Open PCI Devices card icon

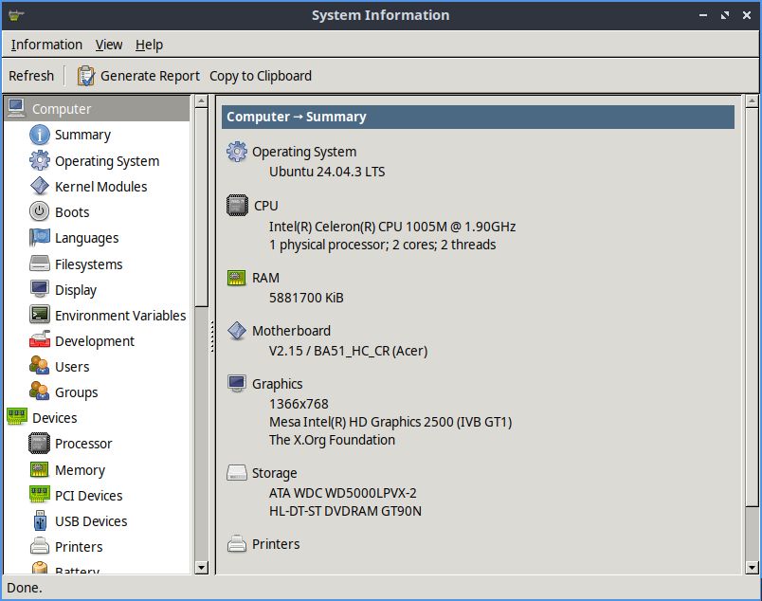click(x=39, y=496)
